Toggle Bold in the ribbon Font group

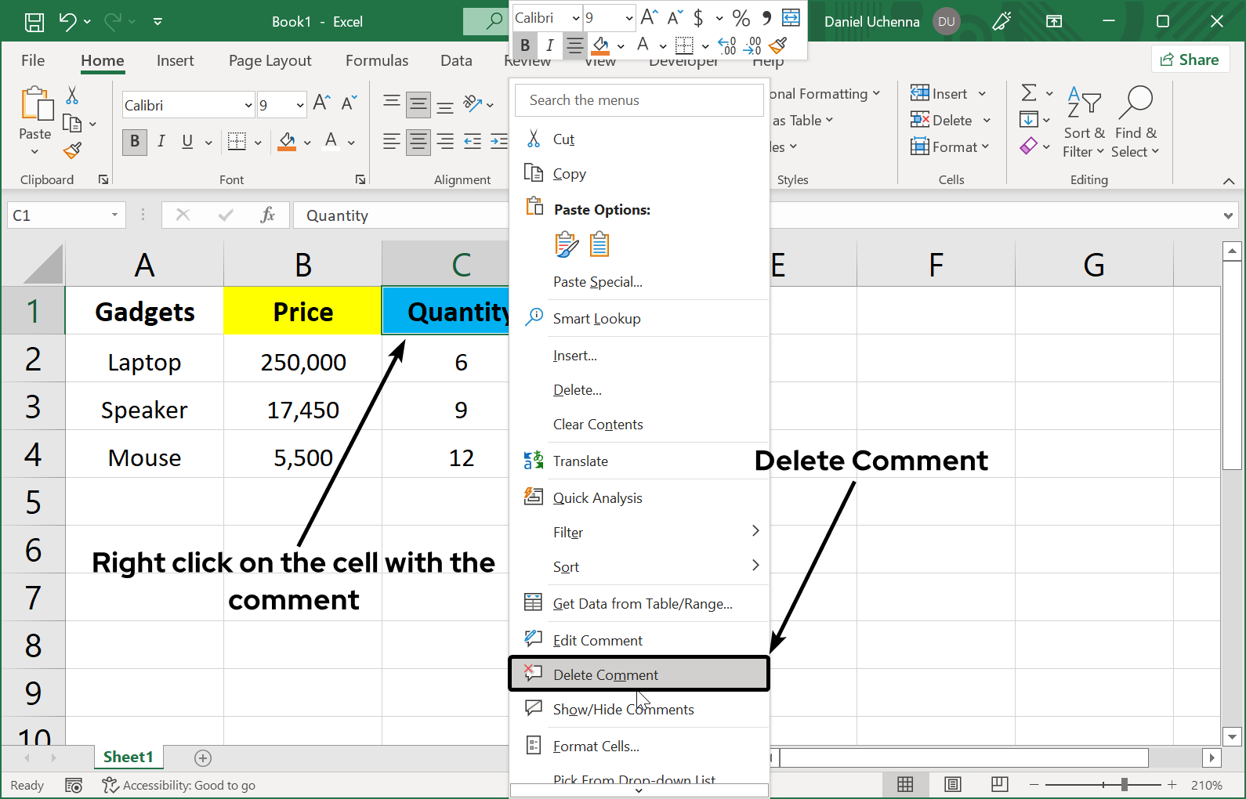(135, 141)
